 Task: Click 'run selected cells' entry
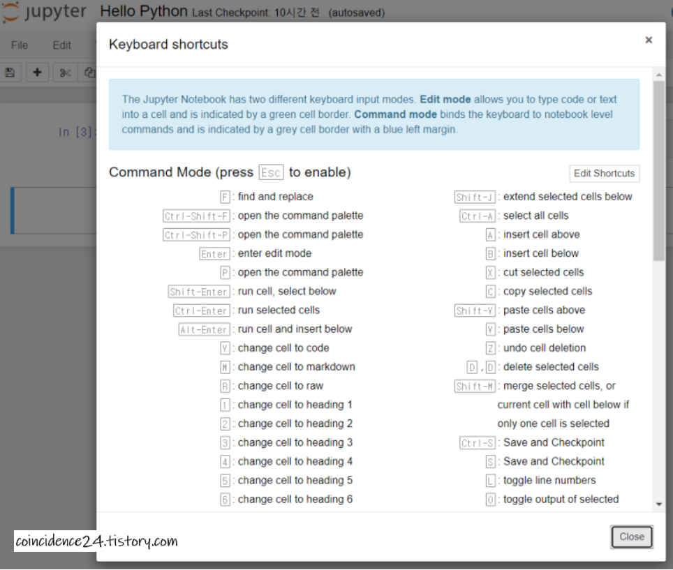tap(279, 310)
